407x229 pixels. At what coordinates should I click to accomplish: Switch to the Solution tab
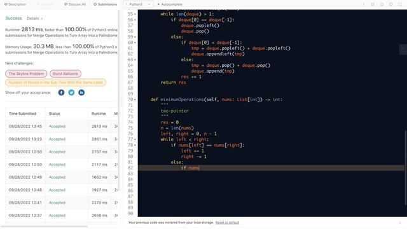[x=45, y=4]
